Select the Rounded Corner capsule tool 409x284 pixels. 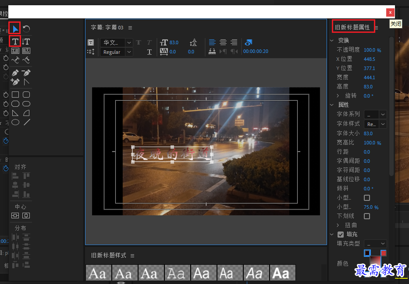[x=26, y=104]
